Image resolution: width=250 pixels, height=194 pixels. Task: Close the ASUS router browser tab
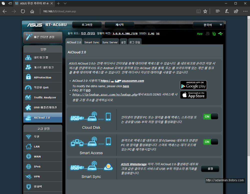[x=52, y=3]
